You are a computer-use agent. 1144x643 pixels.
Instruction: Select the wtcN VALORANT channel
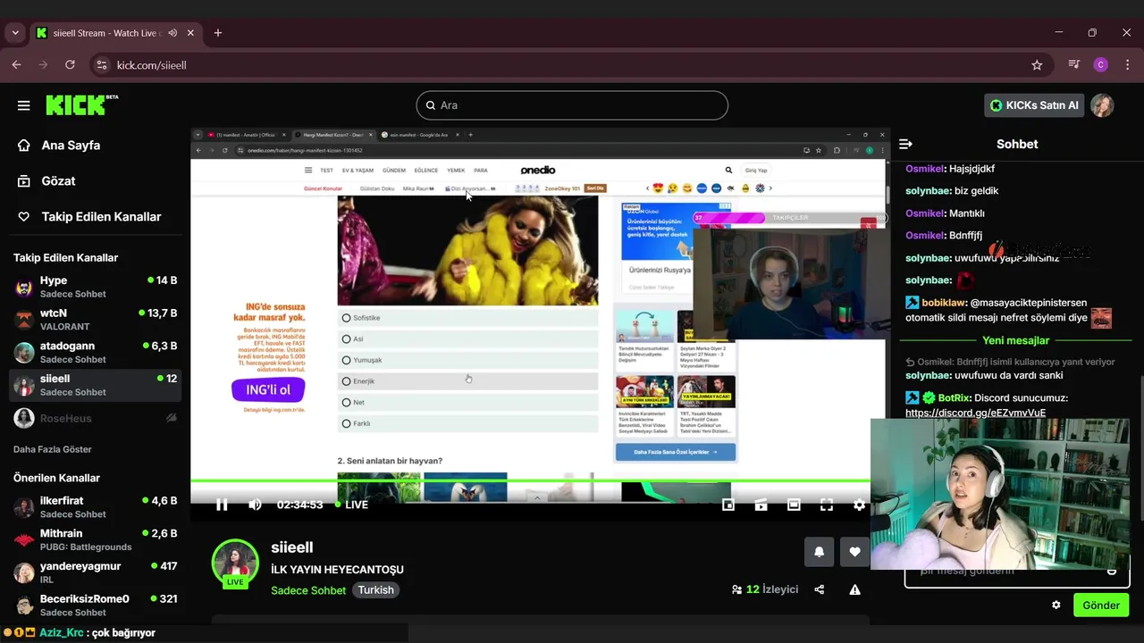click(96, 320)
